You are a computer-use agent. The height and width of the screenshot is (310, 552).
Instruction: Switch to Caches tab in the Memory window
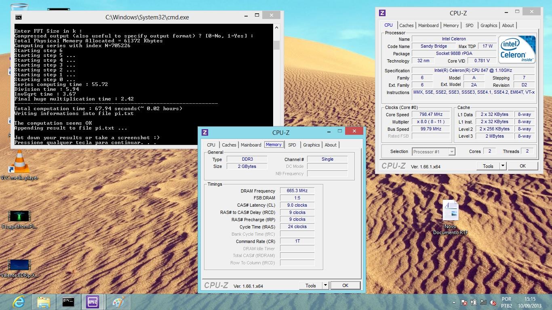229,145
